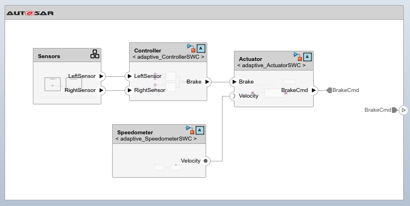The image size is (410, 206).
Task: Select the Brake input port on Actuator
Action: point(234,82)
